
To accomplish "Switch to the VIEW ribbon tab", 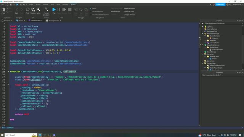I will [x=58, y=5].
